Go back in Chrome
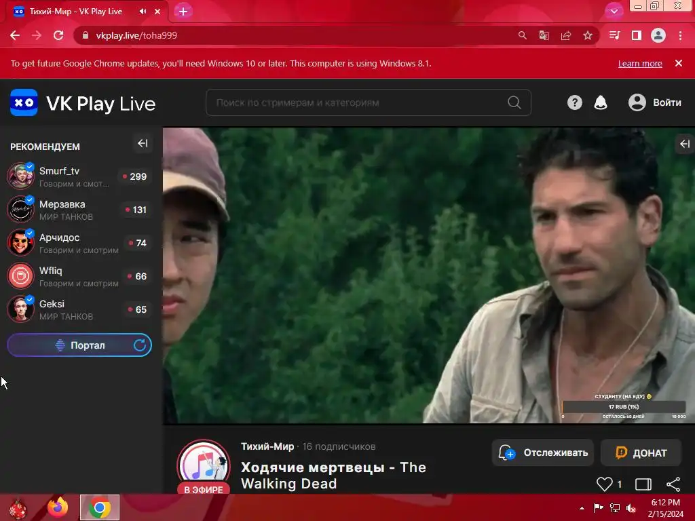The width and height of the screenshot is (695, 521). (15, 35)
